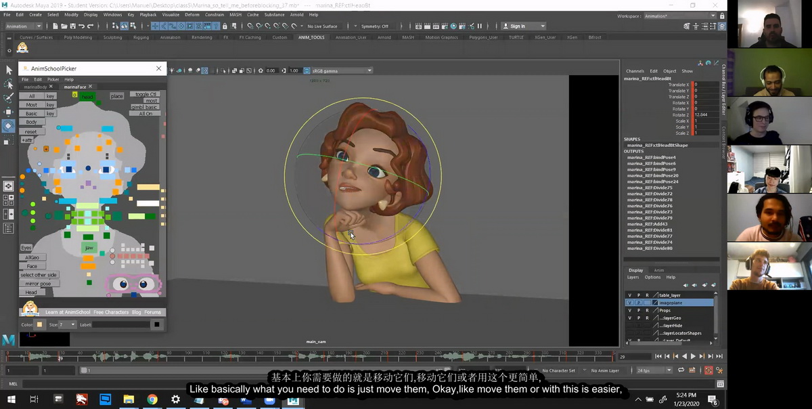The width and height of the screenshot is (812, 409).
Task: Pick the Paint selection tool
Action: 9,98
